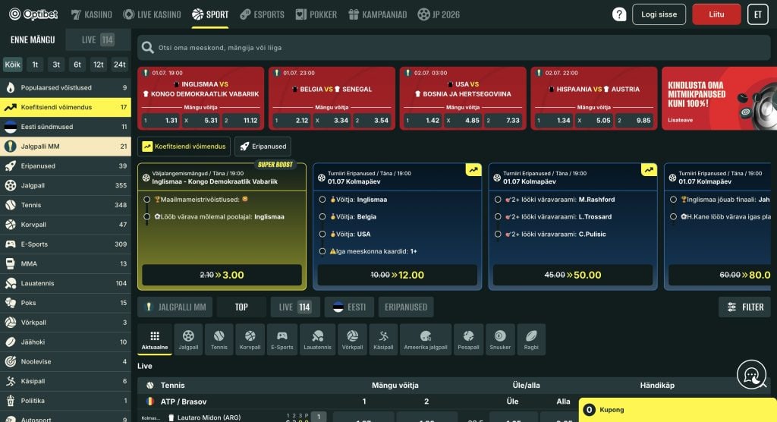
Task: Bet on Hispaania–Austria draw at 5.05
Action: (x=594, y=120)
